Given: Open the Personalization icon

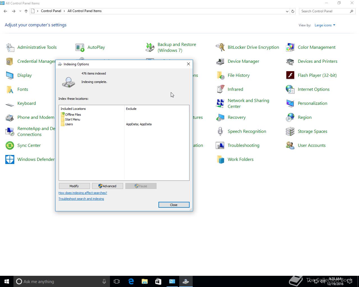Looking at the screenshot, I should 290,103.
